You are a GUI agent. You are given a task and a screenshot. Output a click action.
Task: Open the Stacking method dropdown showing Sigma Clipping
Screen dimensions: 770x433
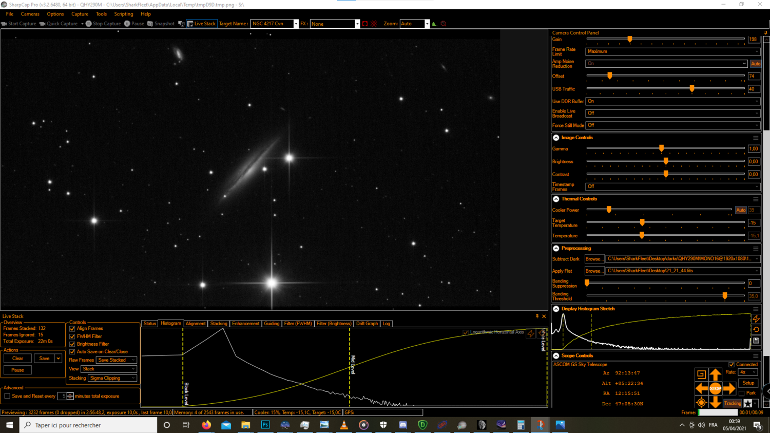coord(112,378)
